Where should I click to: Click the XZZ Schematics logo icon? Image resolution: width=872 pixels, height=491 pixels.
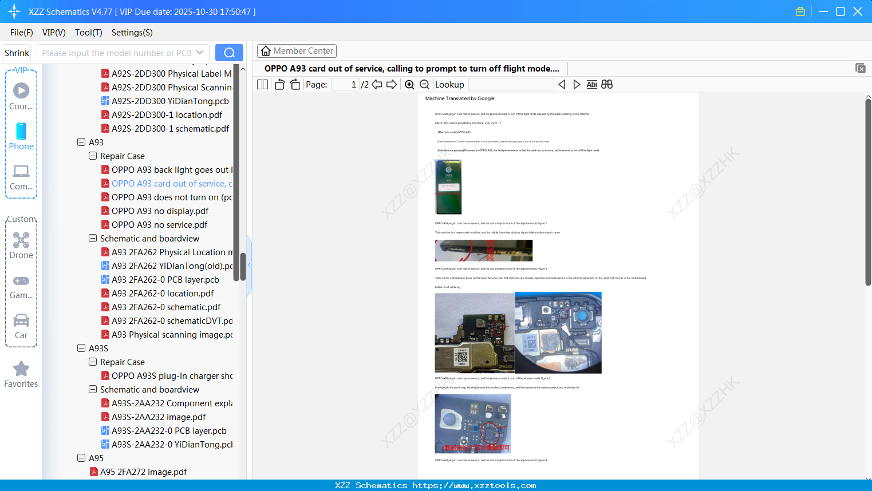[14, 11]
